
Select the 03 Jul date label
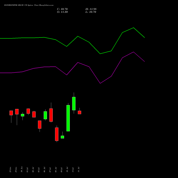[x=39, y=169]
